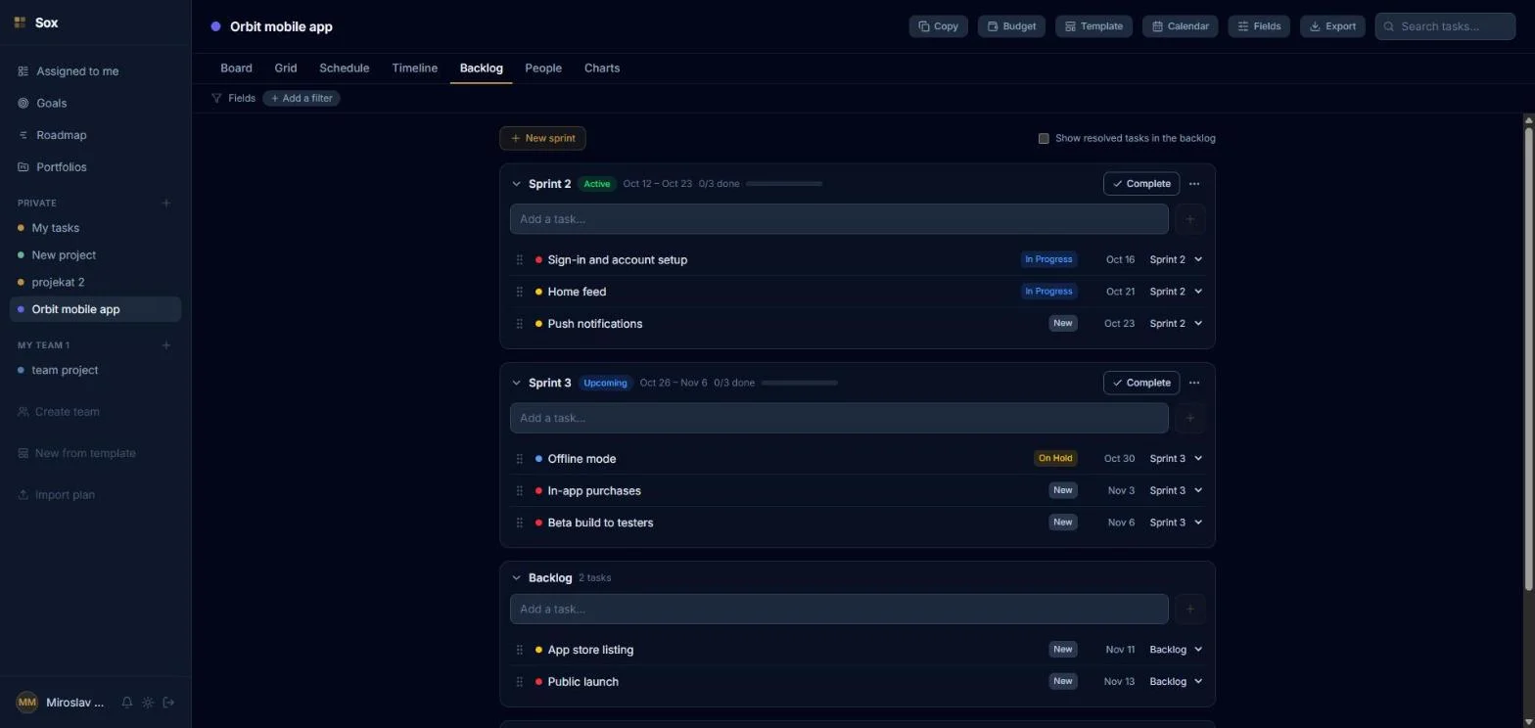
Task: Click the add task plus button in Sprint 2
Action: click(x=1190, y=219)
